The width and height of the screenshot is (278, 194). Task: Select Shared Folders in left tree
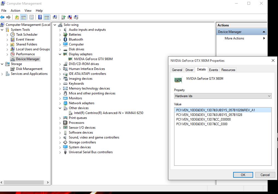[x=27, y=44]
